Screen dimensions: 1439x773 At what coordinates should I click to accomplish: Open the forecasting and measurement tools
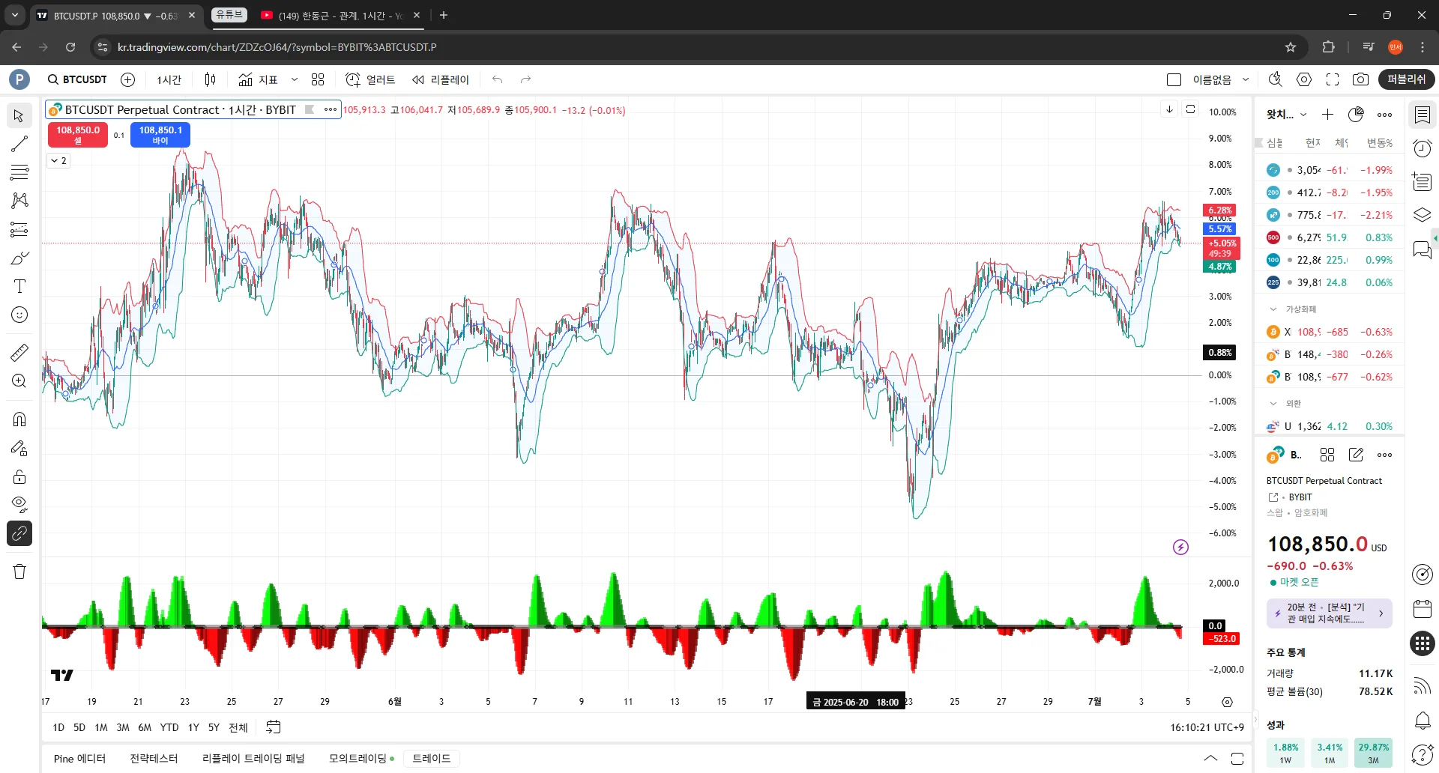point(19,229)
